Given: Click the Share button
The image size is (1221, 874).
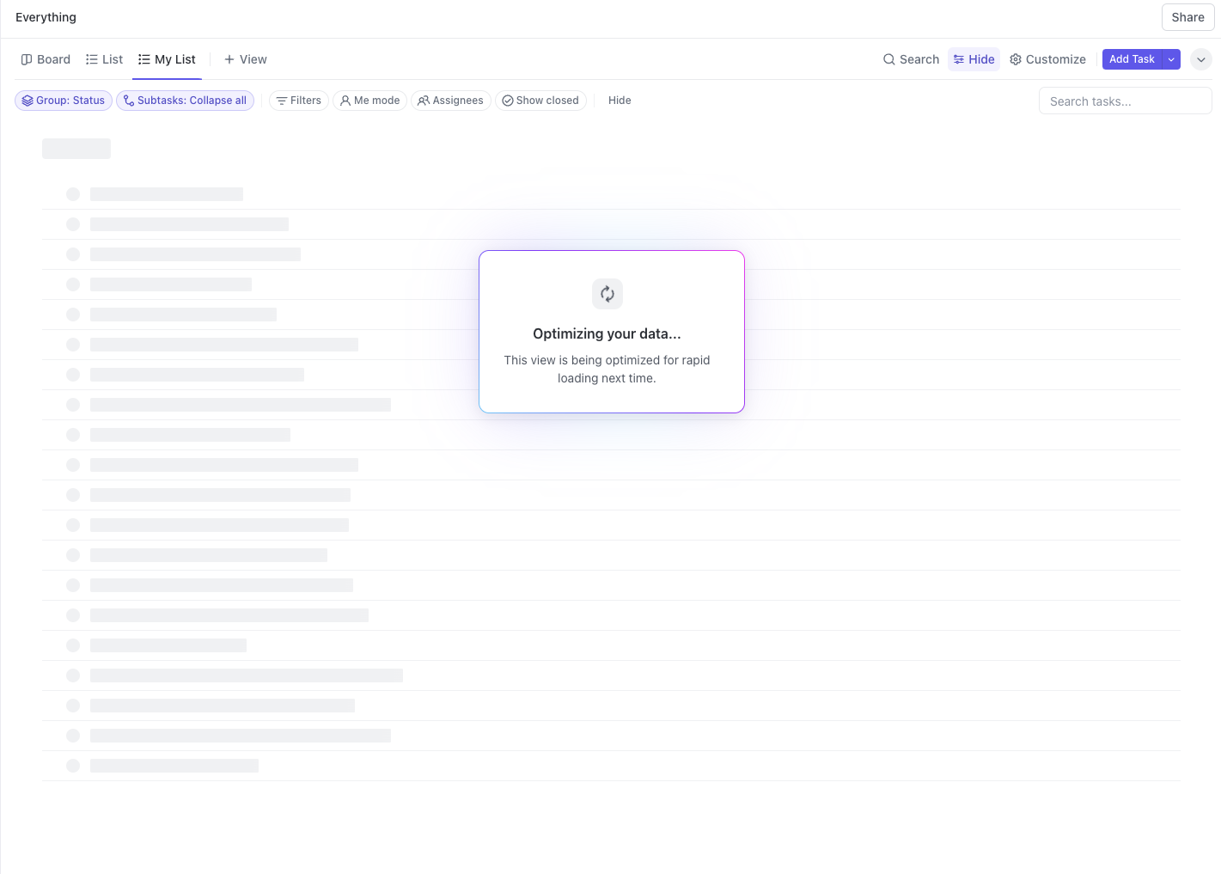Looking at the screenshot, I should (1187, 17).
